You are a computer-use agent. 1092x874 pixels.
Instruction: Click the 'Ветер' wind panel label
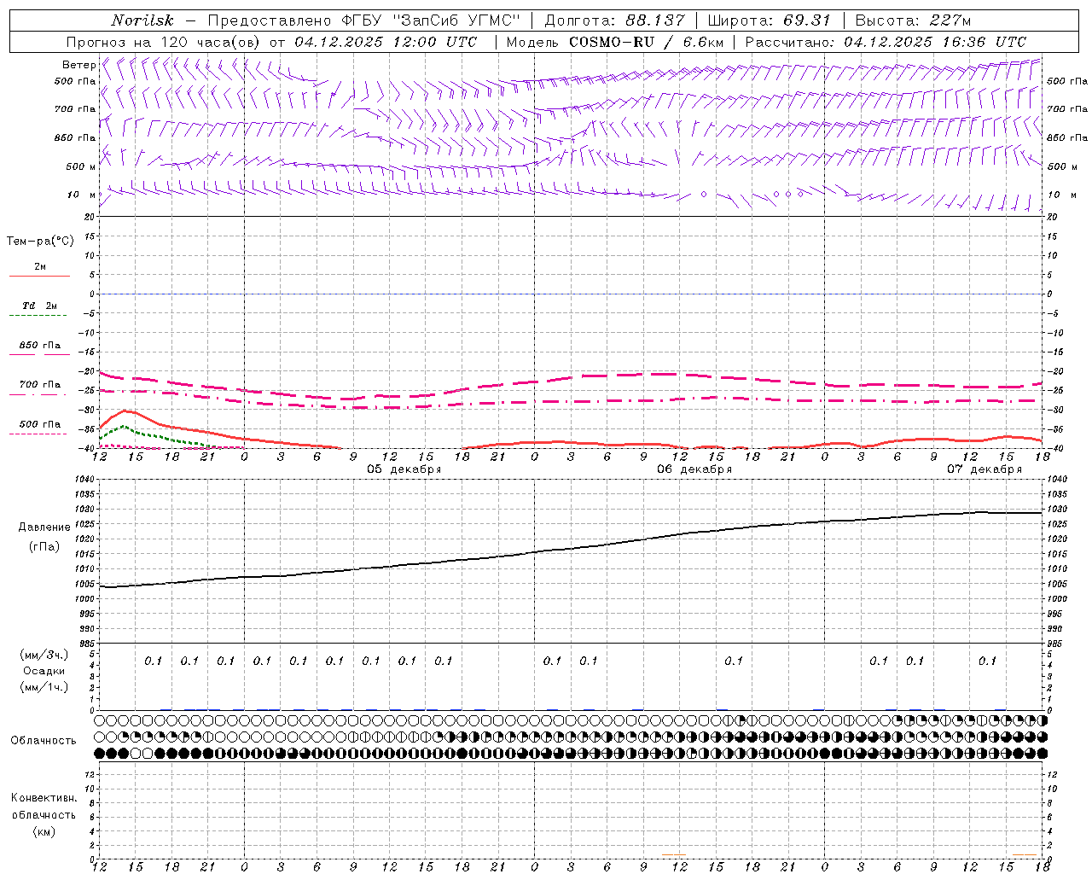(x=78, y=65)
